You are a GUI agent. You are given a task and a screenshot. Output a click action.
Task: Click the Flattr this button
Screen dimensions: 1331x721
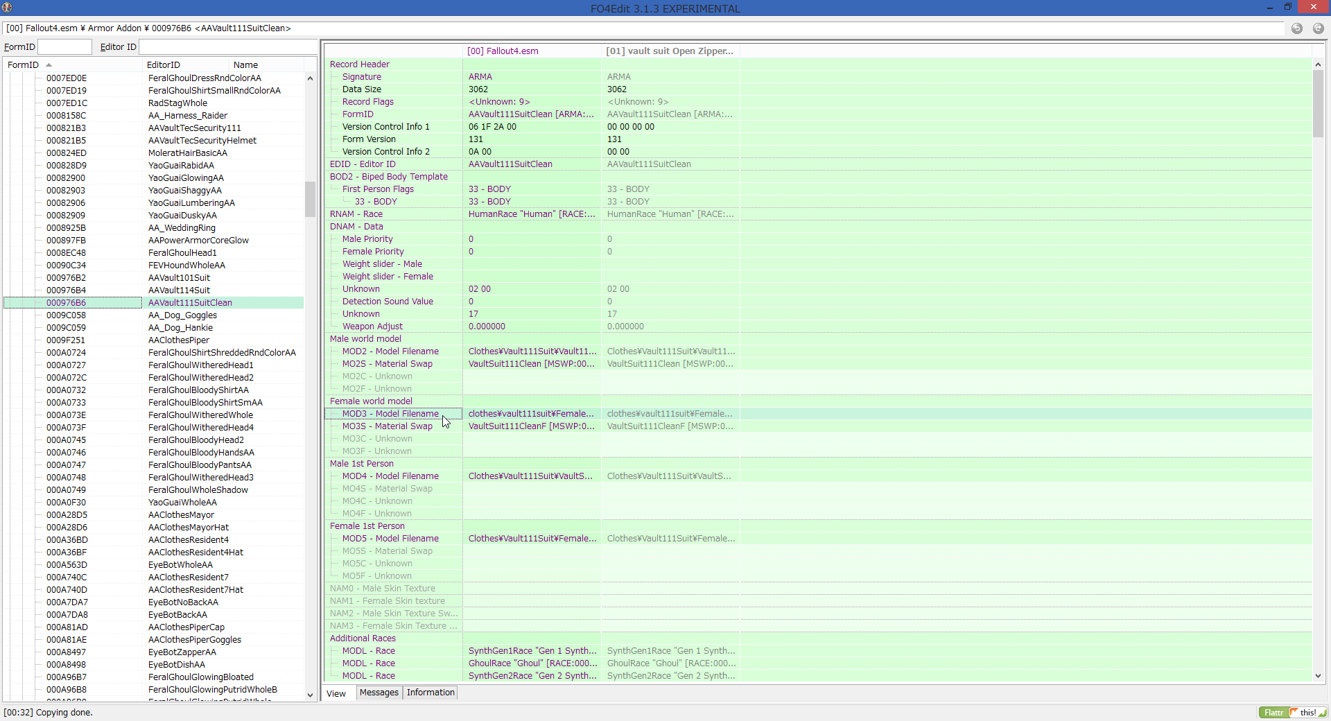[x=1293, y=713]
